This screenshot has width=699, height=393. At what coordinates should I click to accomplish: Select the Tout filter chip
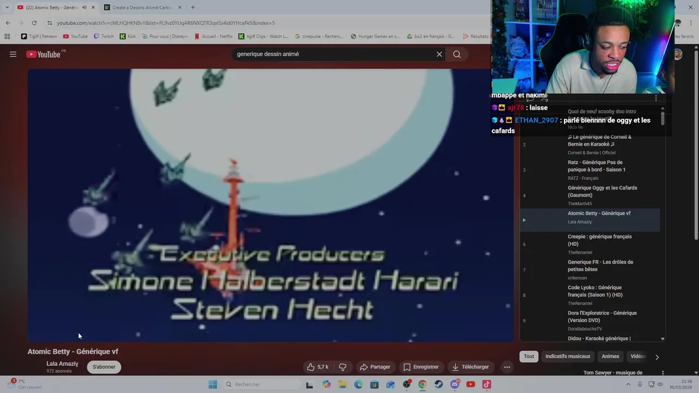pyautogui.click(x=529, y=356)
